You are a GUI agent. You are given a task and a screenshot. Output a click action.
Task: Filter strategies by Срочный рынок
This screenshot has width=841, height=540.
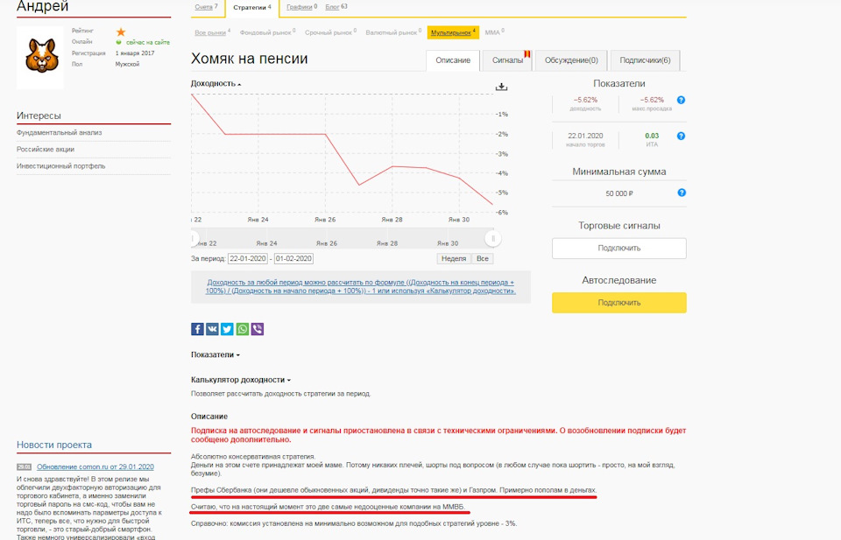point(329,32)
